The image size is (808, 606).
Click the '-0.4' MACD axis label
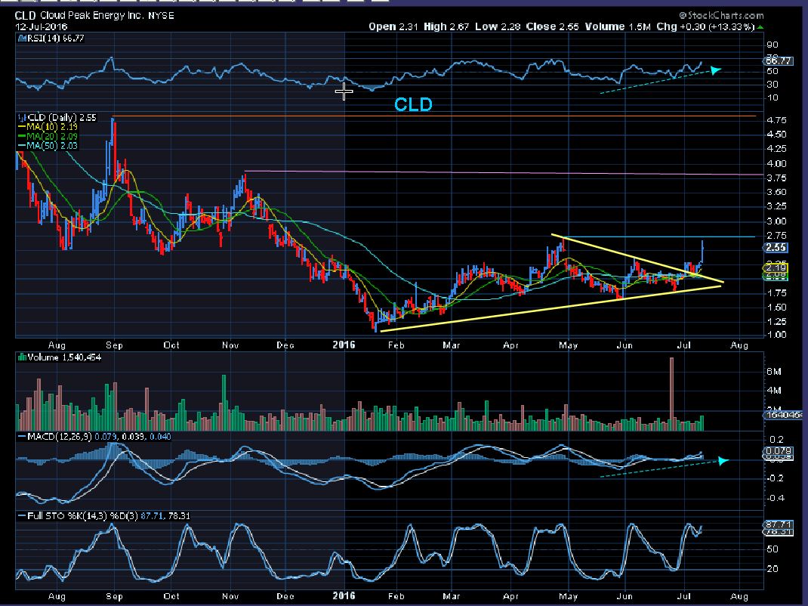point(775,498)
